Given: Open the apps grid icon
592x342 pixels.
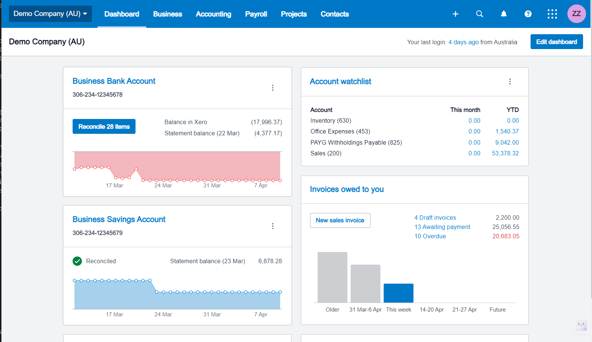Looking at the screenshot, I should (552, 14).
